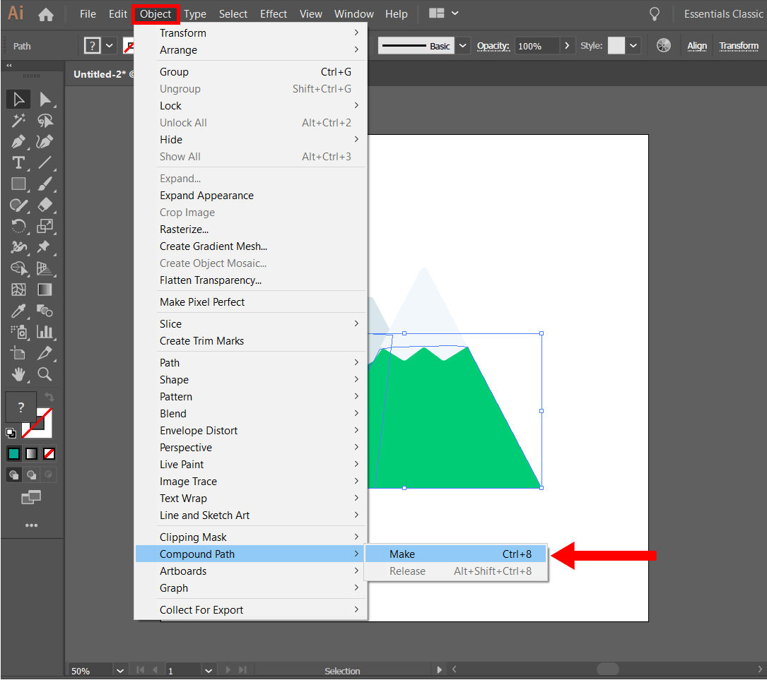Open the Transform panel via the control bar
This screenshot has width=767, height=680.
[738, 45]
